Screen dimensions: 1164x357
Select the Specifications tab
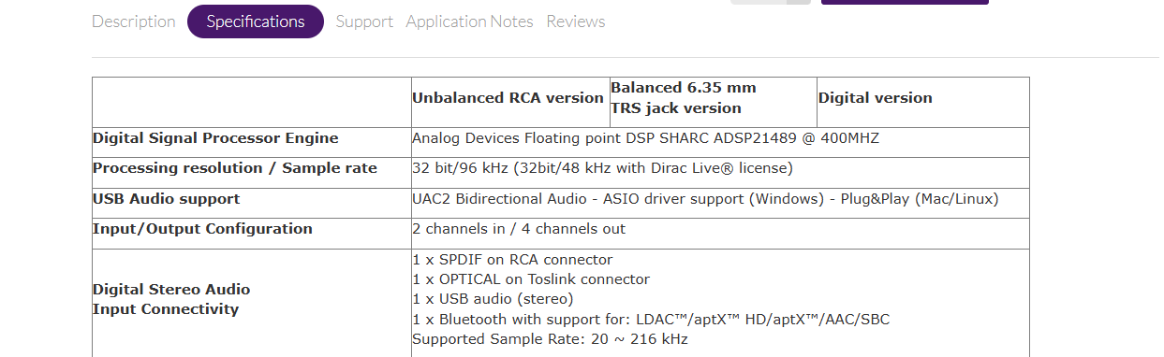point(256,21)
